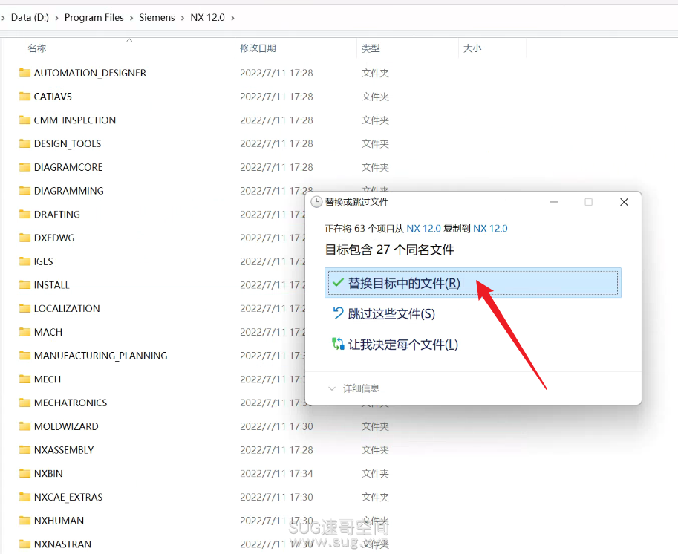Image resolution: width=678 pixels, height=554 pixels.
Task: Sort by the 大小 column header
Action: pos(472,48)
